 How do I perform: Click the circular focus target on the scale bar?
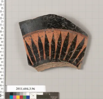[x=33, y=95]
